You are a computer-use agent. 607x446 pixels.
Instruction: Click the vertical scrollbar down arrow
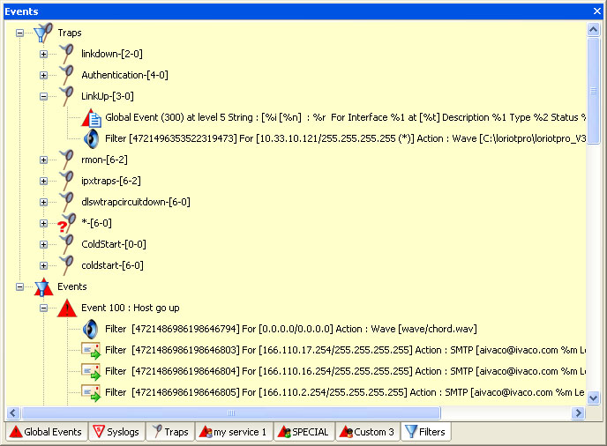(594, 398)
